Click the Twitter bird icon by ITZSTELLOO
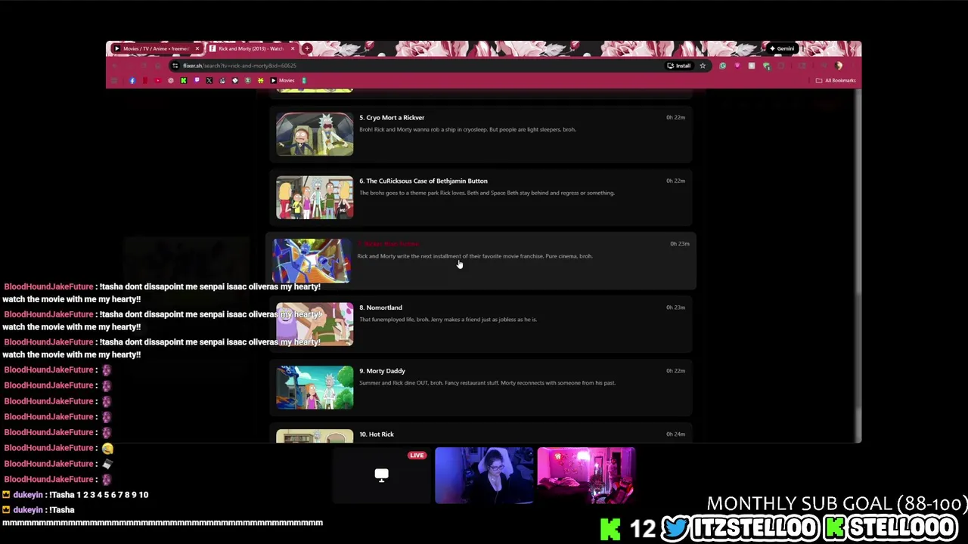The height and width of the screenshot is (544, 968). [675, 528]
